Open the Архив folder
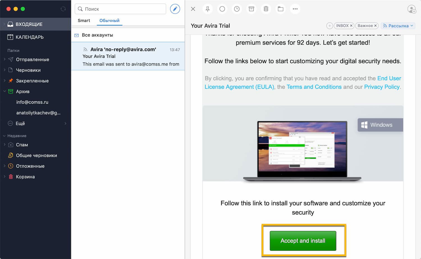Image resolution: width=421 pixels, height=259 pixels. click(23, 91)
